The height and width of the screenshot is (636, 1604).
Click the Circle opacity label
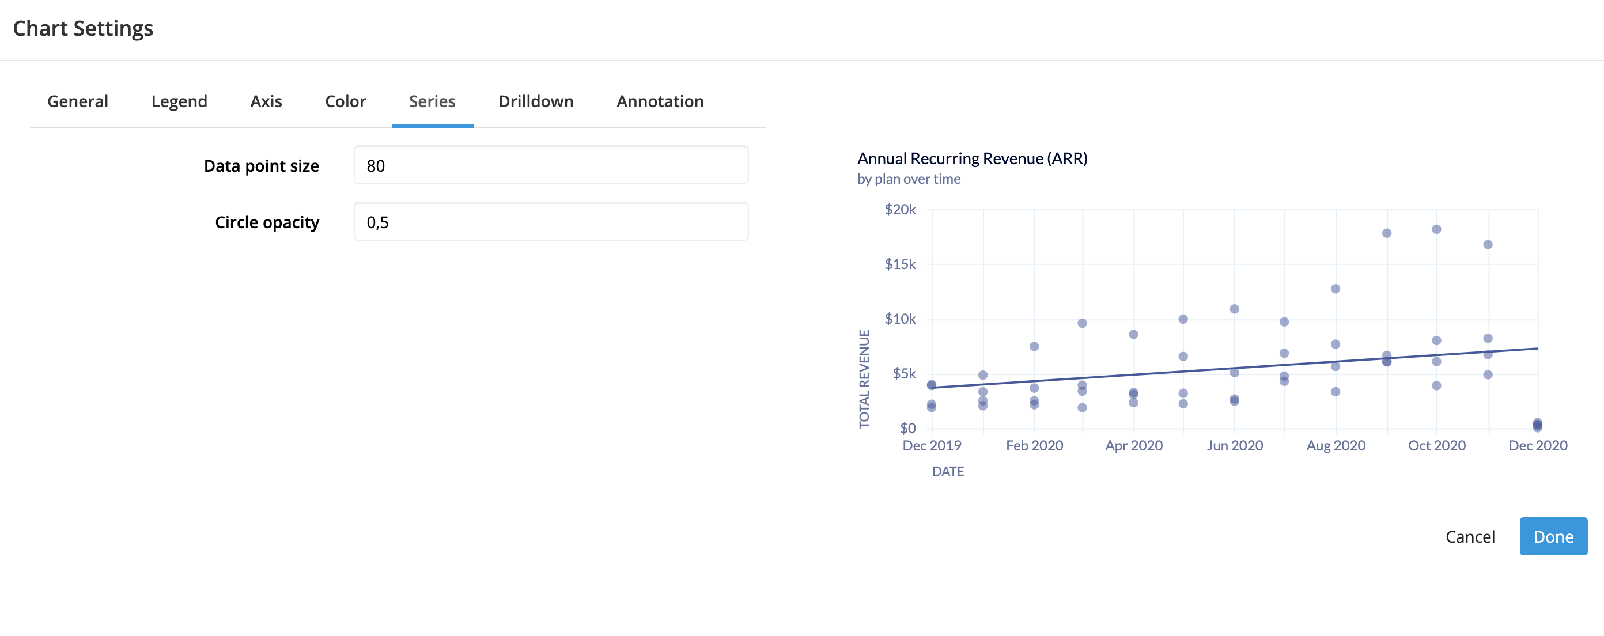point(267,223)
